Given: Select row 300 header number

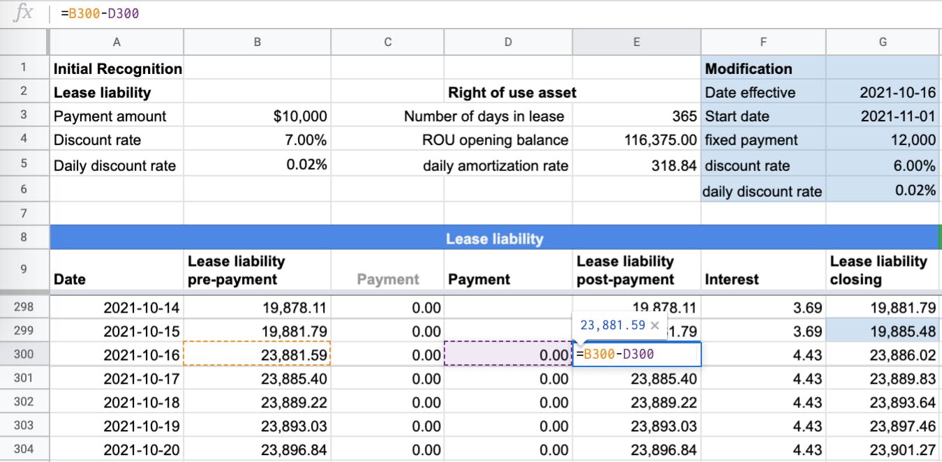Looking at the screenshot, I should [24, 354].
